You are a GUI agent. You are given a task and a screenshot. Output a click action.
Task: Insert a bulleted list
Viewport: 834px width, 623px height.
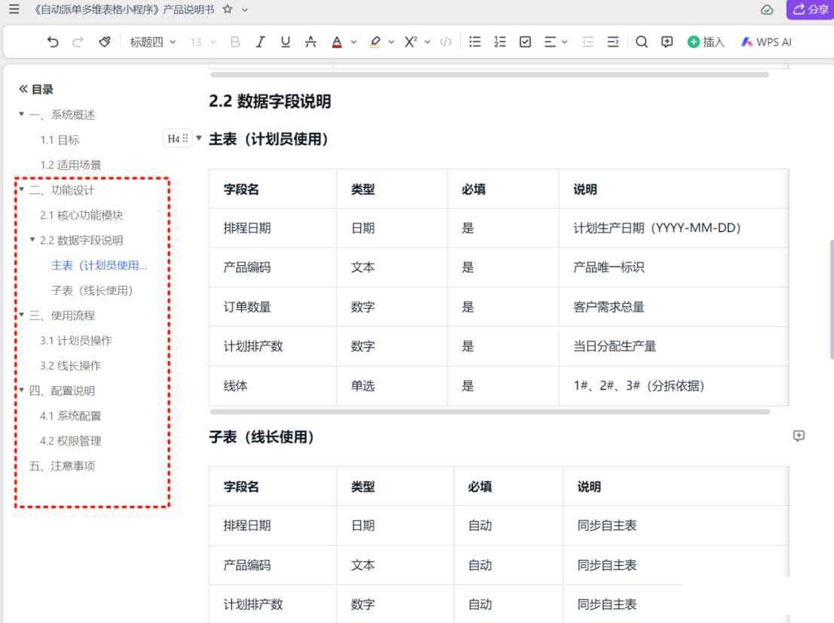[x=475, y=42]
